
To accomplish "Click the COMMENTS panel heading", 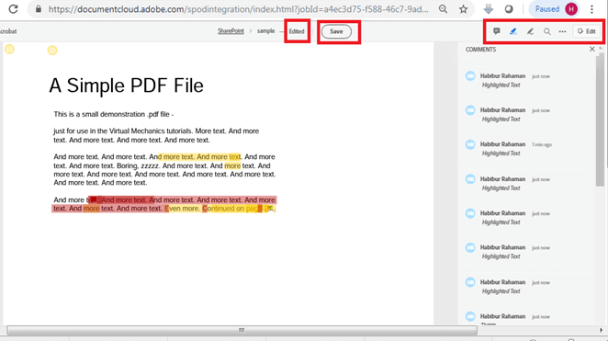I will point(480,50).
